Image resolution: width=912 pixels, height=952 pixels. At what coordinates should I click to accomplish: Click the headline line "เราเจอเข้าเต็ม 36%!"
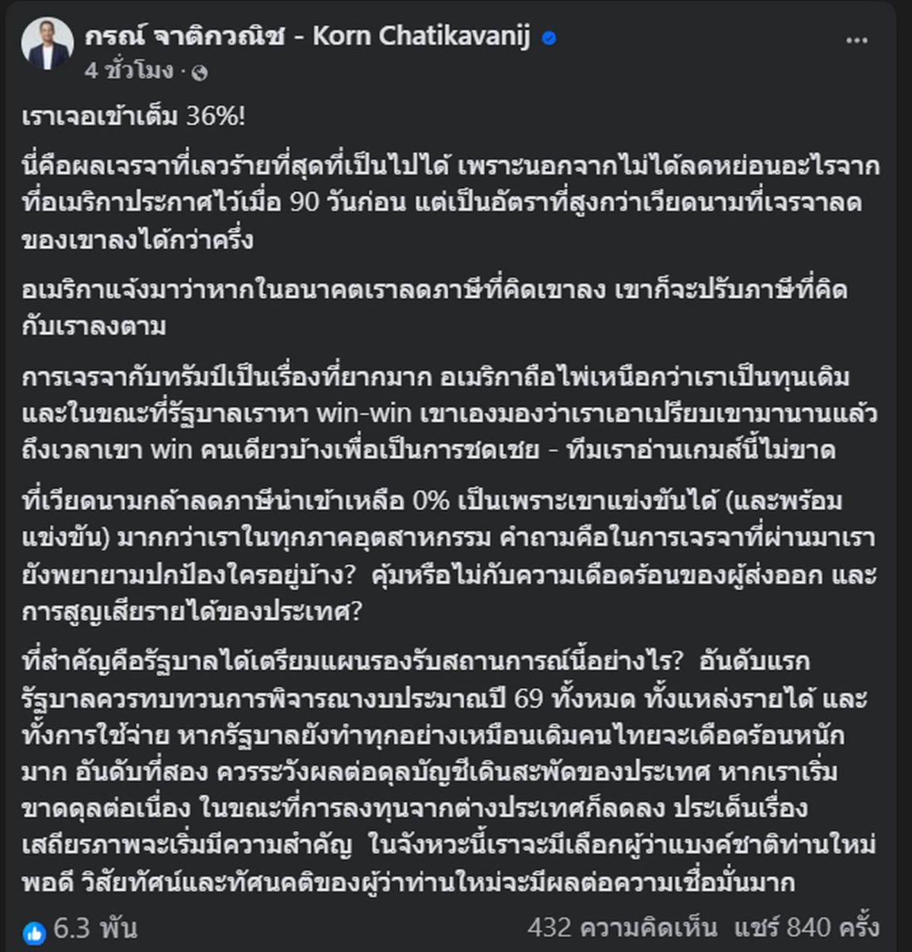coord(133,117)
